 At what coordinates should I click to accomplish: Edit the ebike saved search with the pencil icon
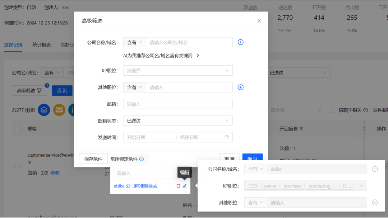click(x=185, y=186)
